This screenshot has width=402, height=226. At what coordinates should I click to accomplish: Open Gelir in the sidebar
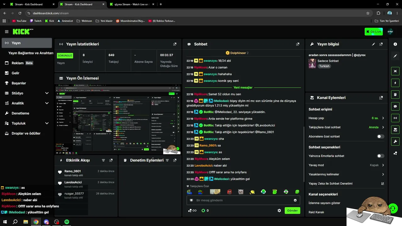pos(27,73)
